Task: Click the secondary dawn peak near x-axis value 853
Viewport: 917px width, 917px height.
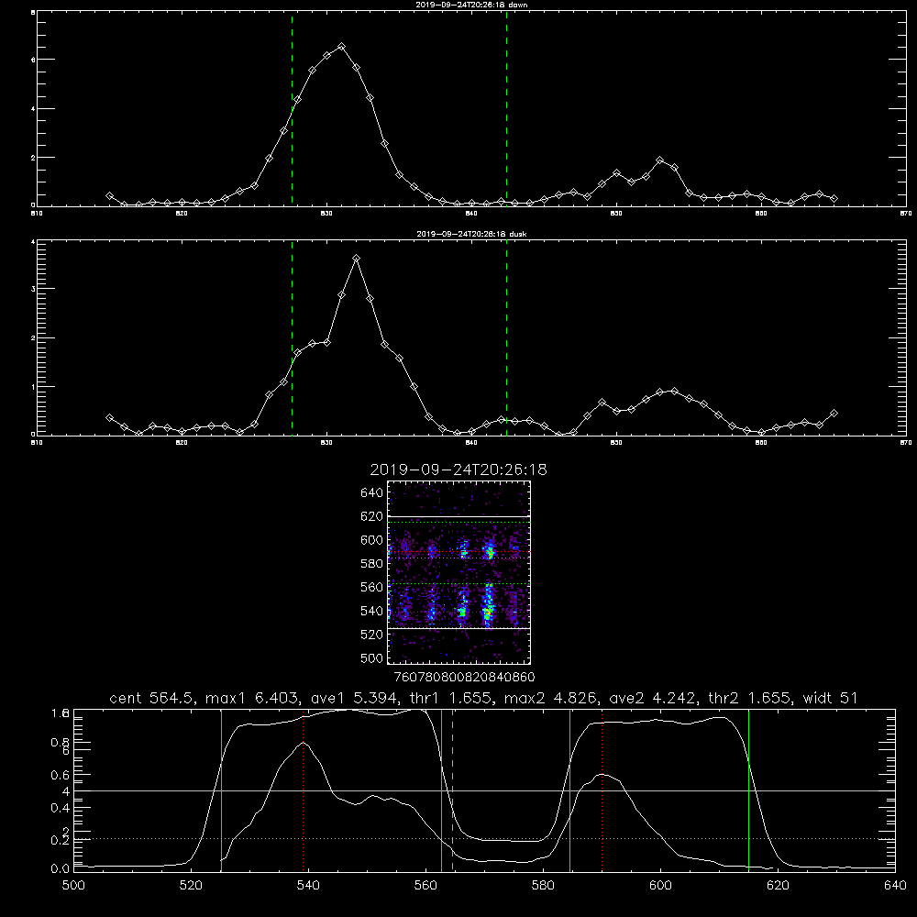Action: 660,160
